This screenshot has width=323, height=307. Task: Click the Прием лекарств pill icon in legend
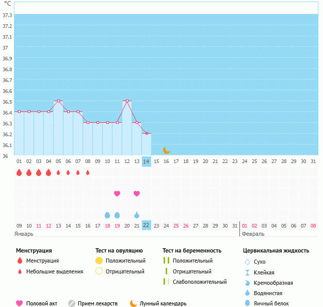[x=72, y=303]
